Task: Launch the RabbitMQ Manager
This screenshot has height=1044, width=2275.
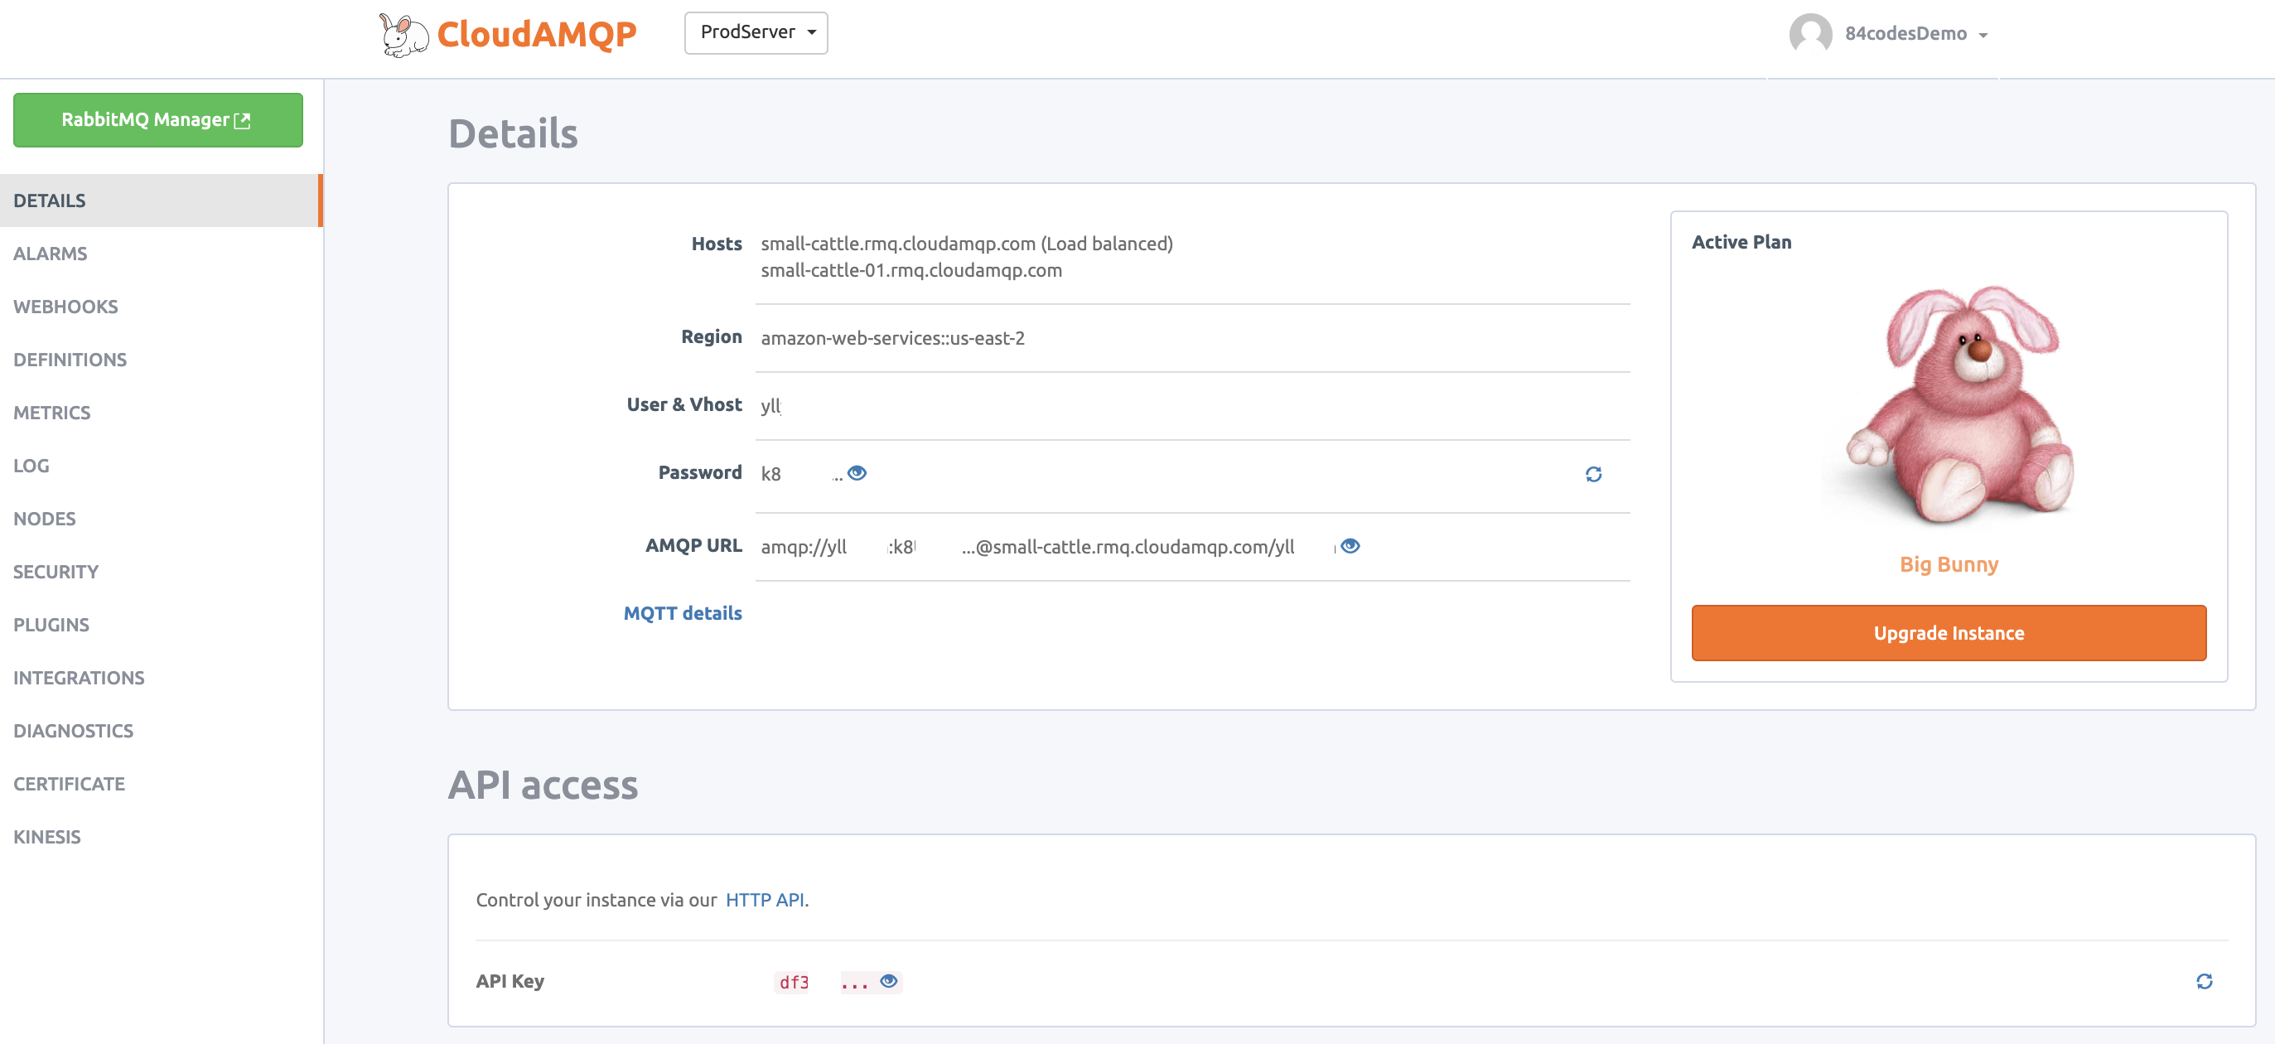Action: (158, 120)
